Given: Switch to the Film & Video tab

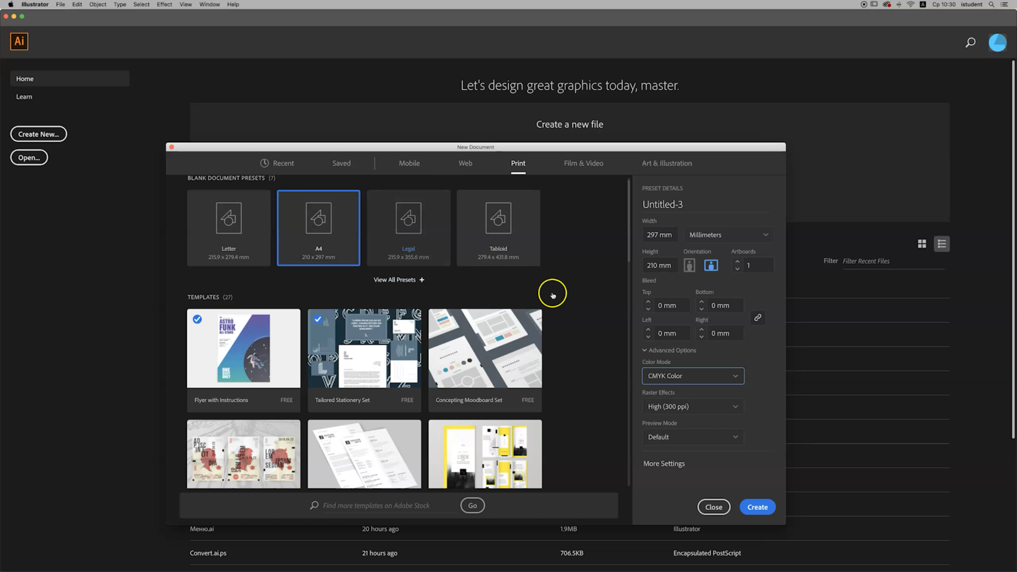Looking at the screenshot, I should 584,163.
